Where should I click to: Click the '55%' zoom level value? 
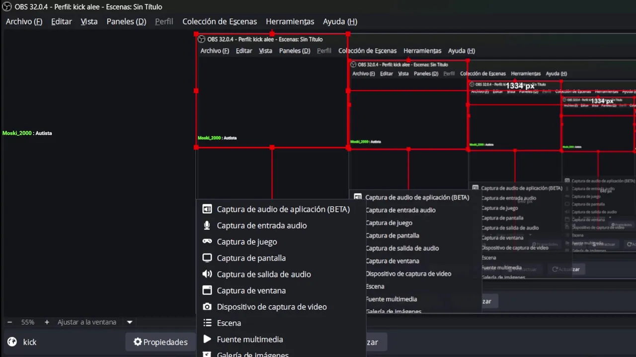[28, 322]
